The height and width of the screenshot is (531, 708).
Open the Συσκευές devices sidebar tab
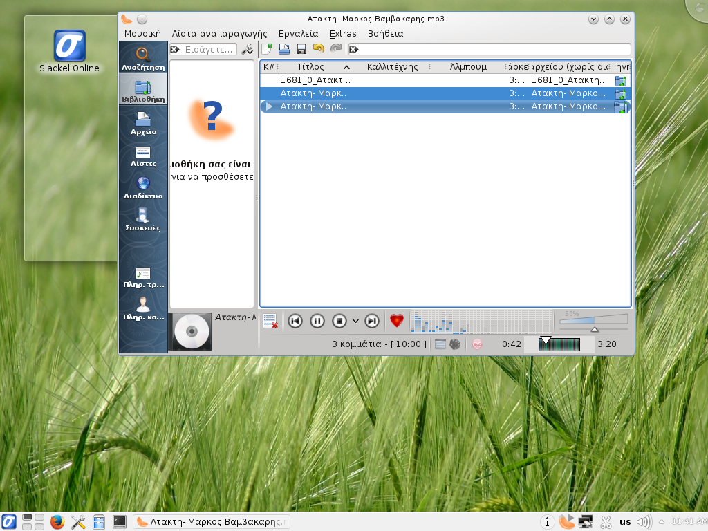click(143, 220)
